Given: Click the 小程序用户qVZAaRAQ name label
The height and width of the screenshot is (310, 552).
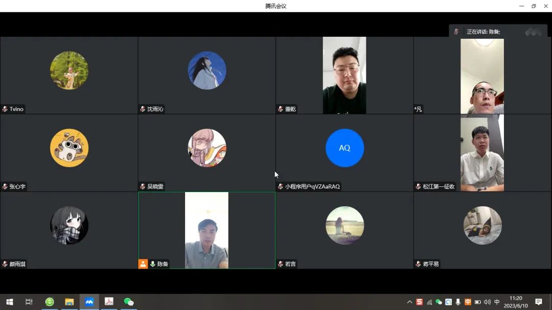Looking at the screenshot, I should coord(312,186).
